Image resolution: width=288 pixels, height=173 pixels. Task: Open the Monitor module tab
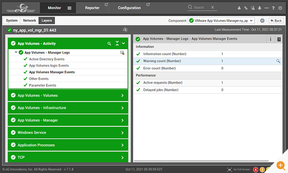54,8
